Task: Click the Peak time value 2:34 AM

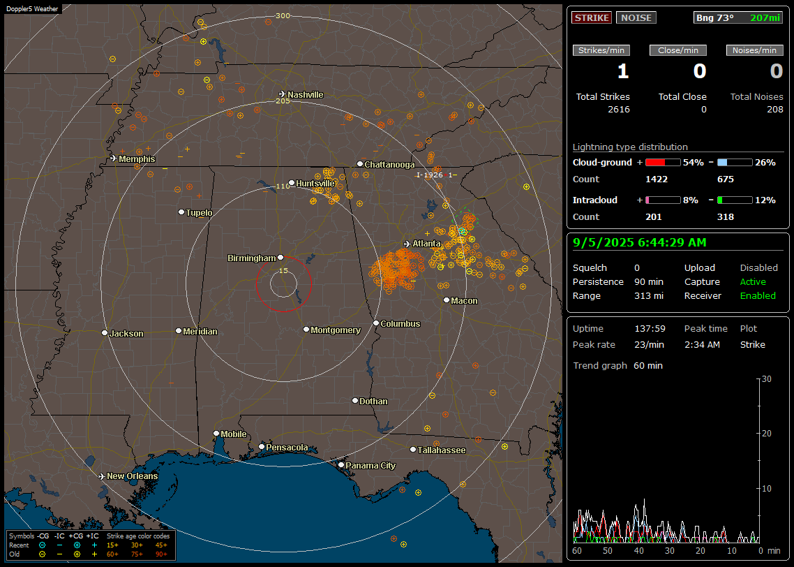Action: (702, 344)
